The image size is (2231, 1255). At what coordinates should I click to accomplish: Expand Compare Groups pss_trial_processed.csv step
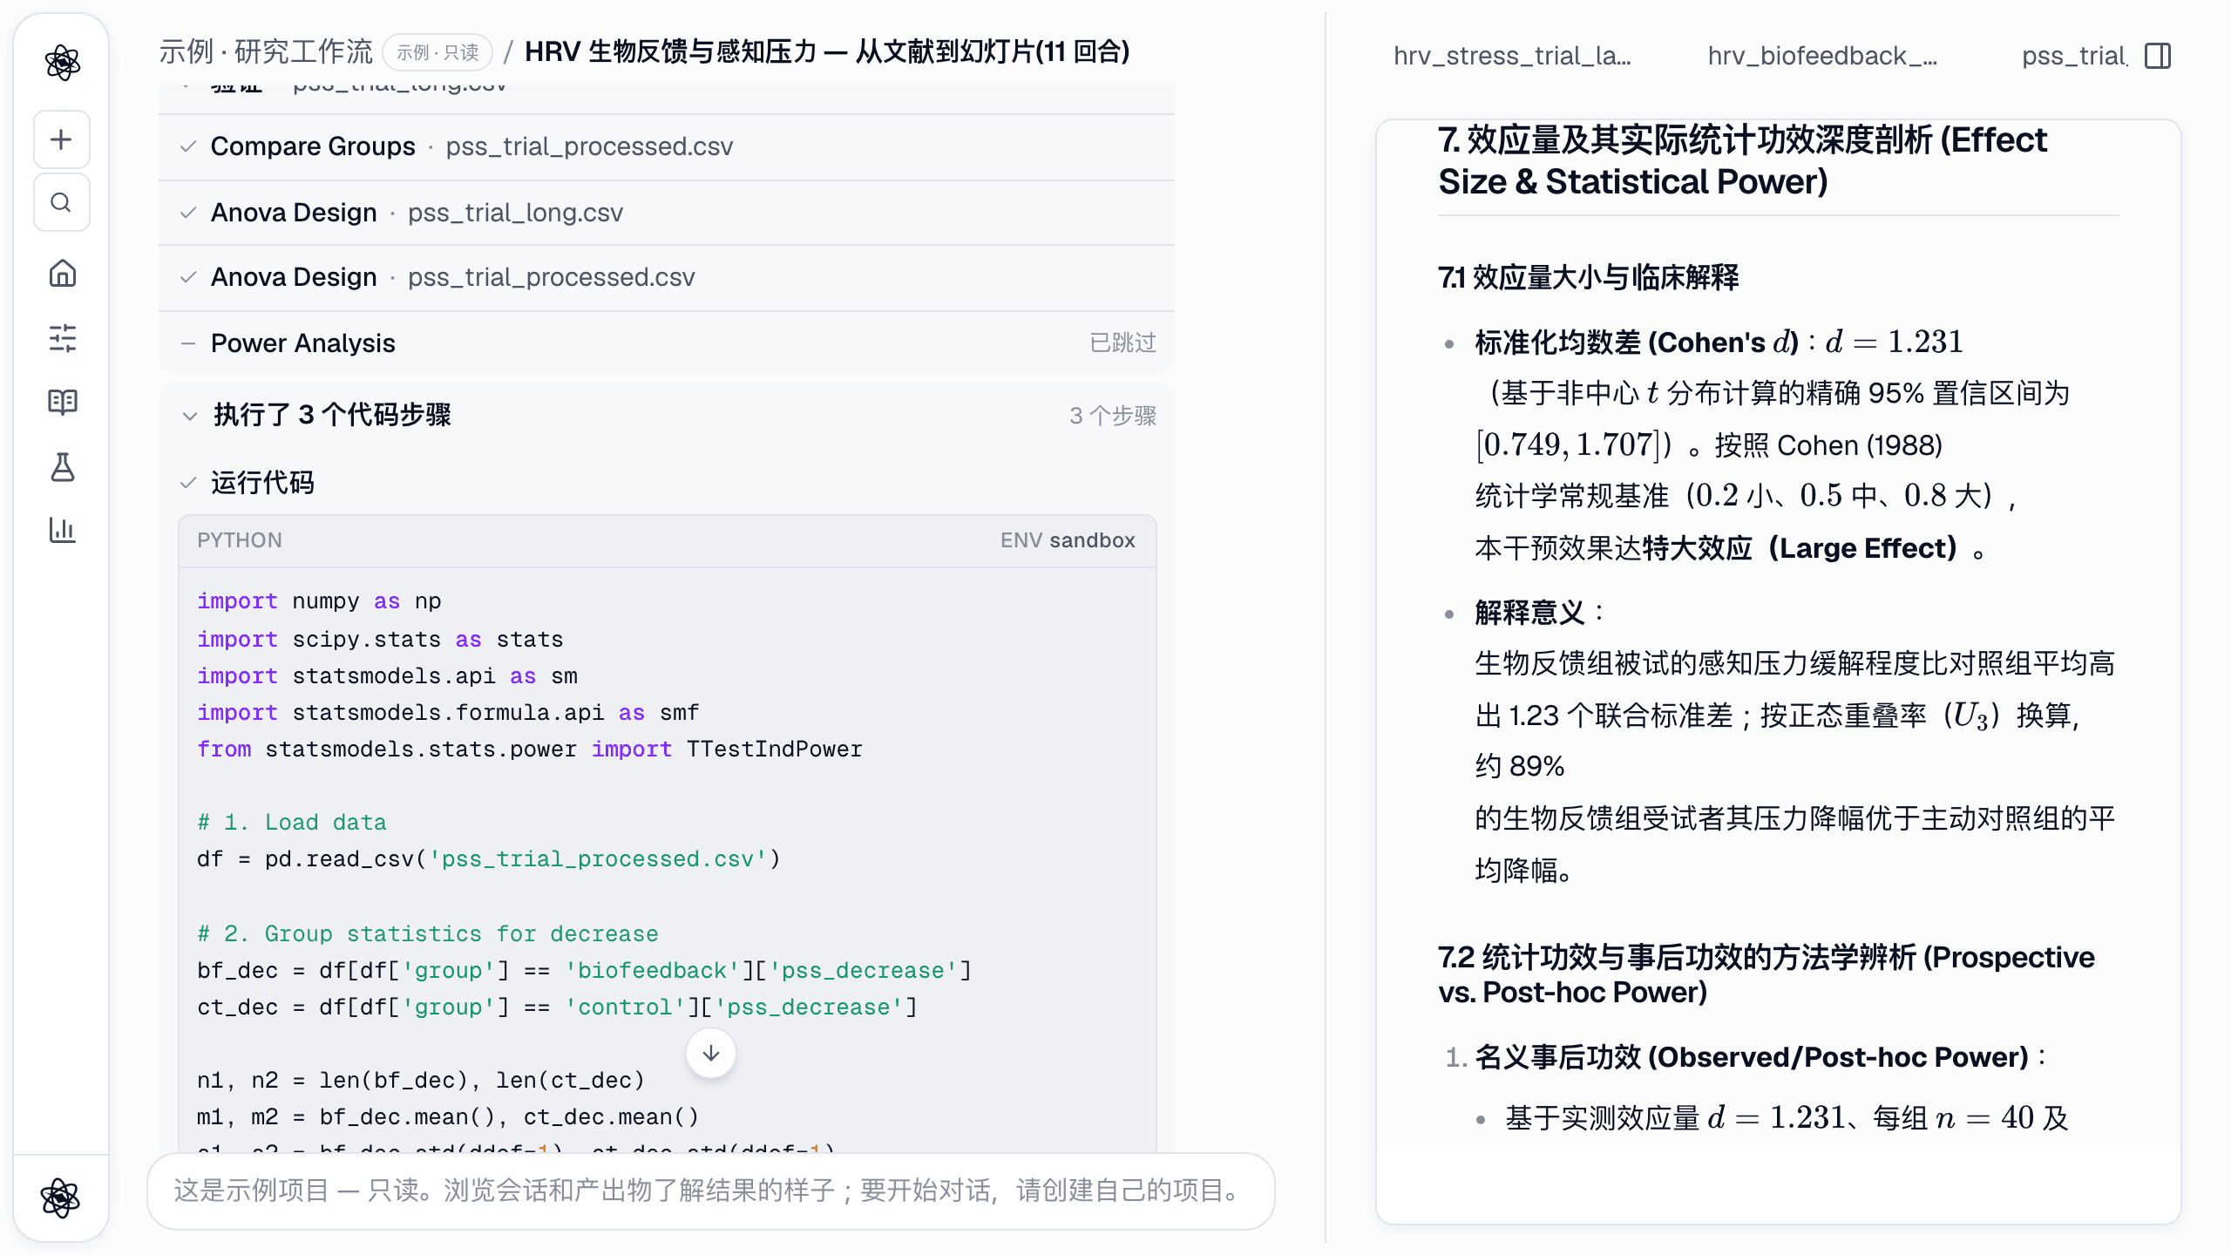[667, 146]
